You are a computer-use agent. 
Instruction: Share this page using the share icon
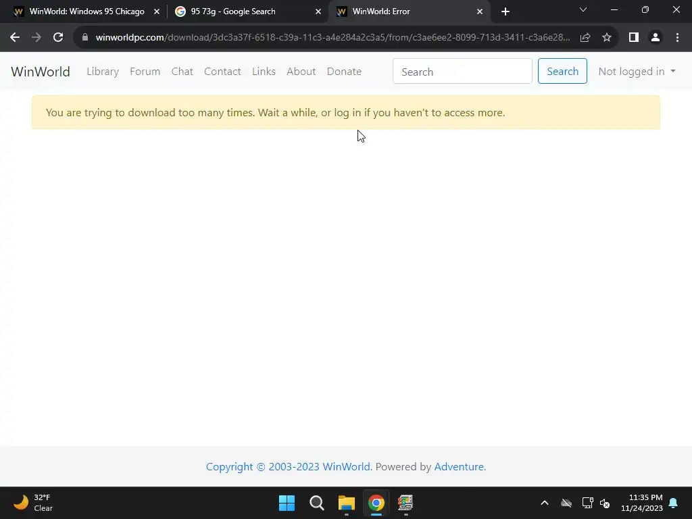[585, 38]
